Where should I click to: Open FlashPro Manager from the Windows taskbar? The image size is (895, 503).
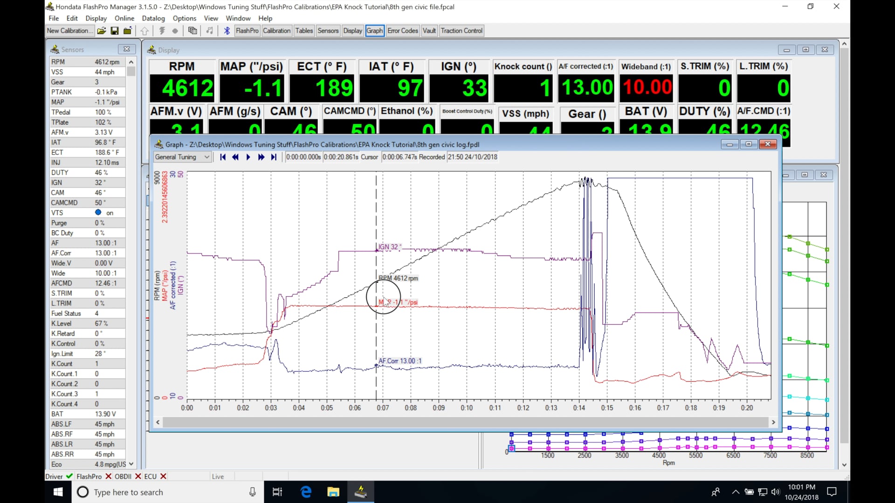pyautogui.click(x=361, y=492)
